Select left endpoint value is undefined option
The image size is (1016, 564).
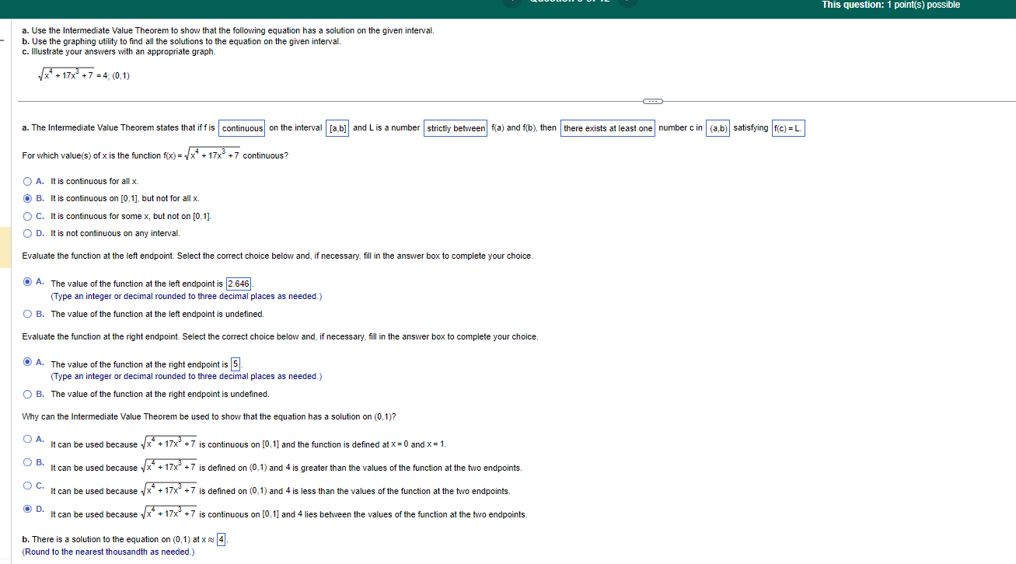tap(27, 314)
